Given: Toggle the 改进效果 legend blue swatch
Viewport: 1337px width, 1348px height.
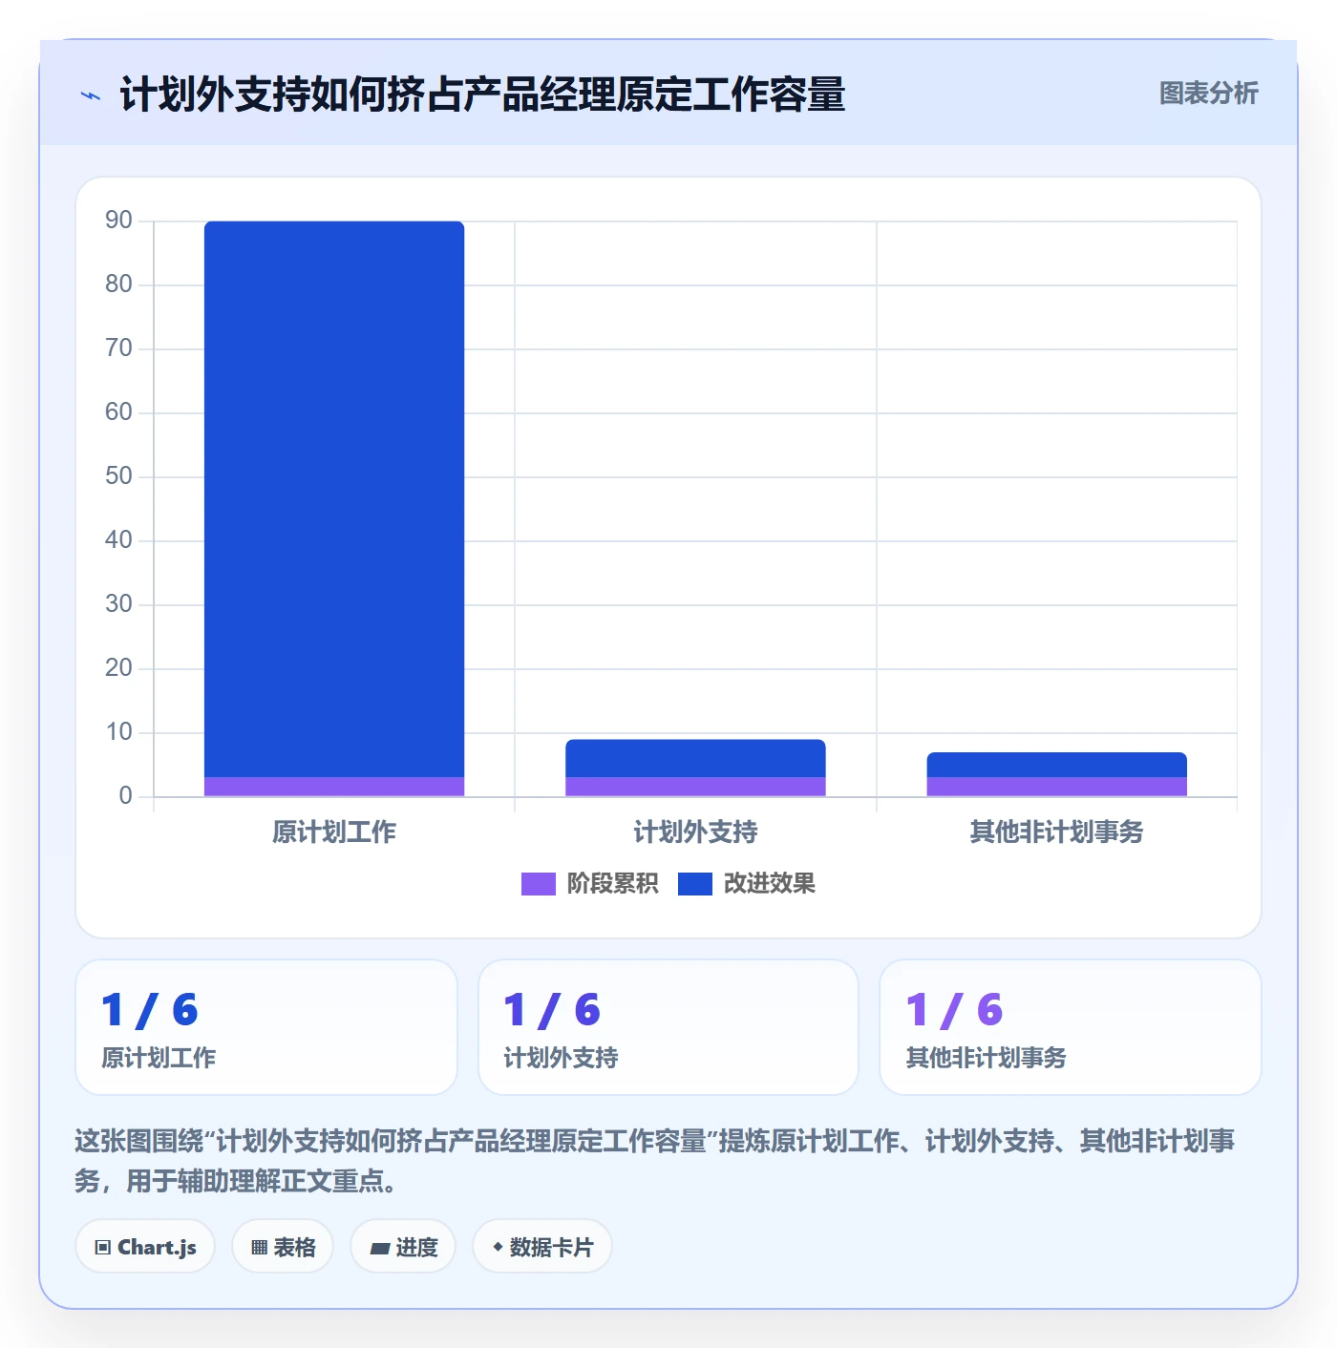Looking at the screenshot, I should [x=695, y=884].
